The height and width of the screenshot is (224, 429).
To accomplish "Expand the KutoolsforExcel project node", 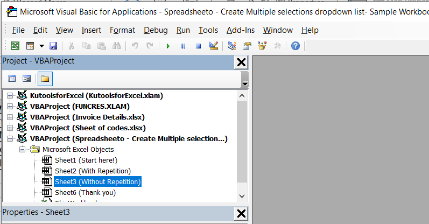I will (x=10, y=95).
